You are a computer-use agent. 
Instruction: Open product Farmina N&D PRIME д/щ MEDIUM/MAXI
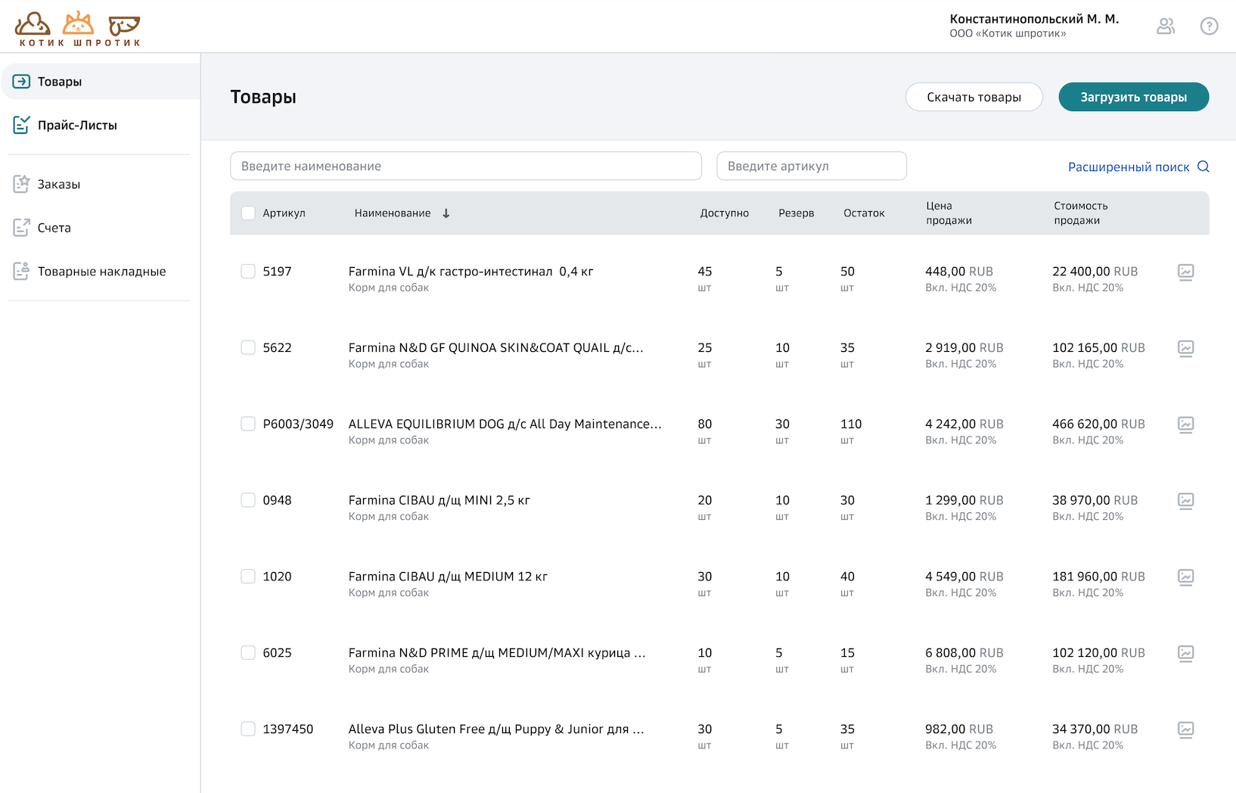(x=497, y=653)
